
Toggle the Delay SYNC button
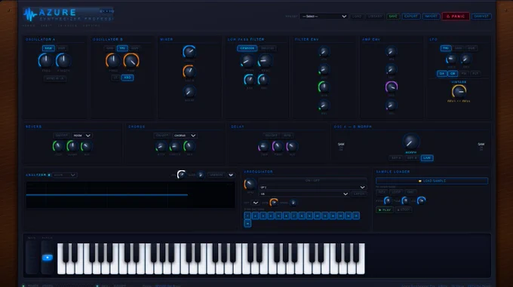tap(287, 136)
